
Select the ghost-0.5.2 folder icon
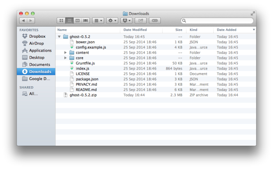(66, 37)
